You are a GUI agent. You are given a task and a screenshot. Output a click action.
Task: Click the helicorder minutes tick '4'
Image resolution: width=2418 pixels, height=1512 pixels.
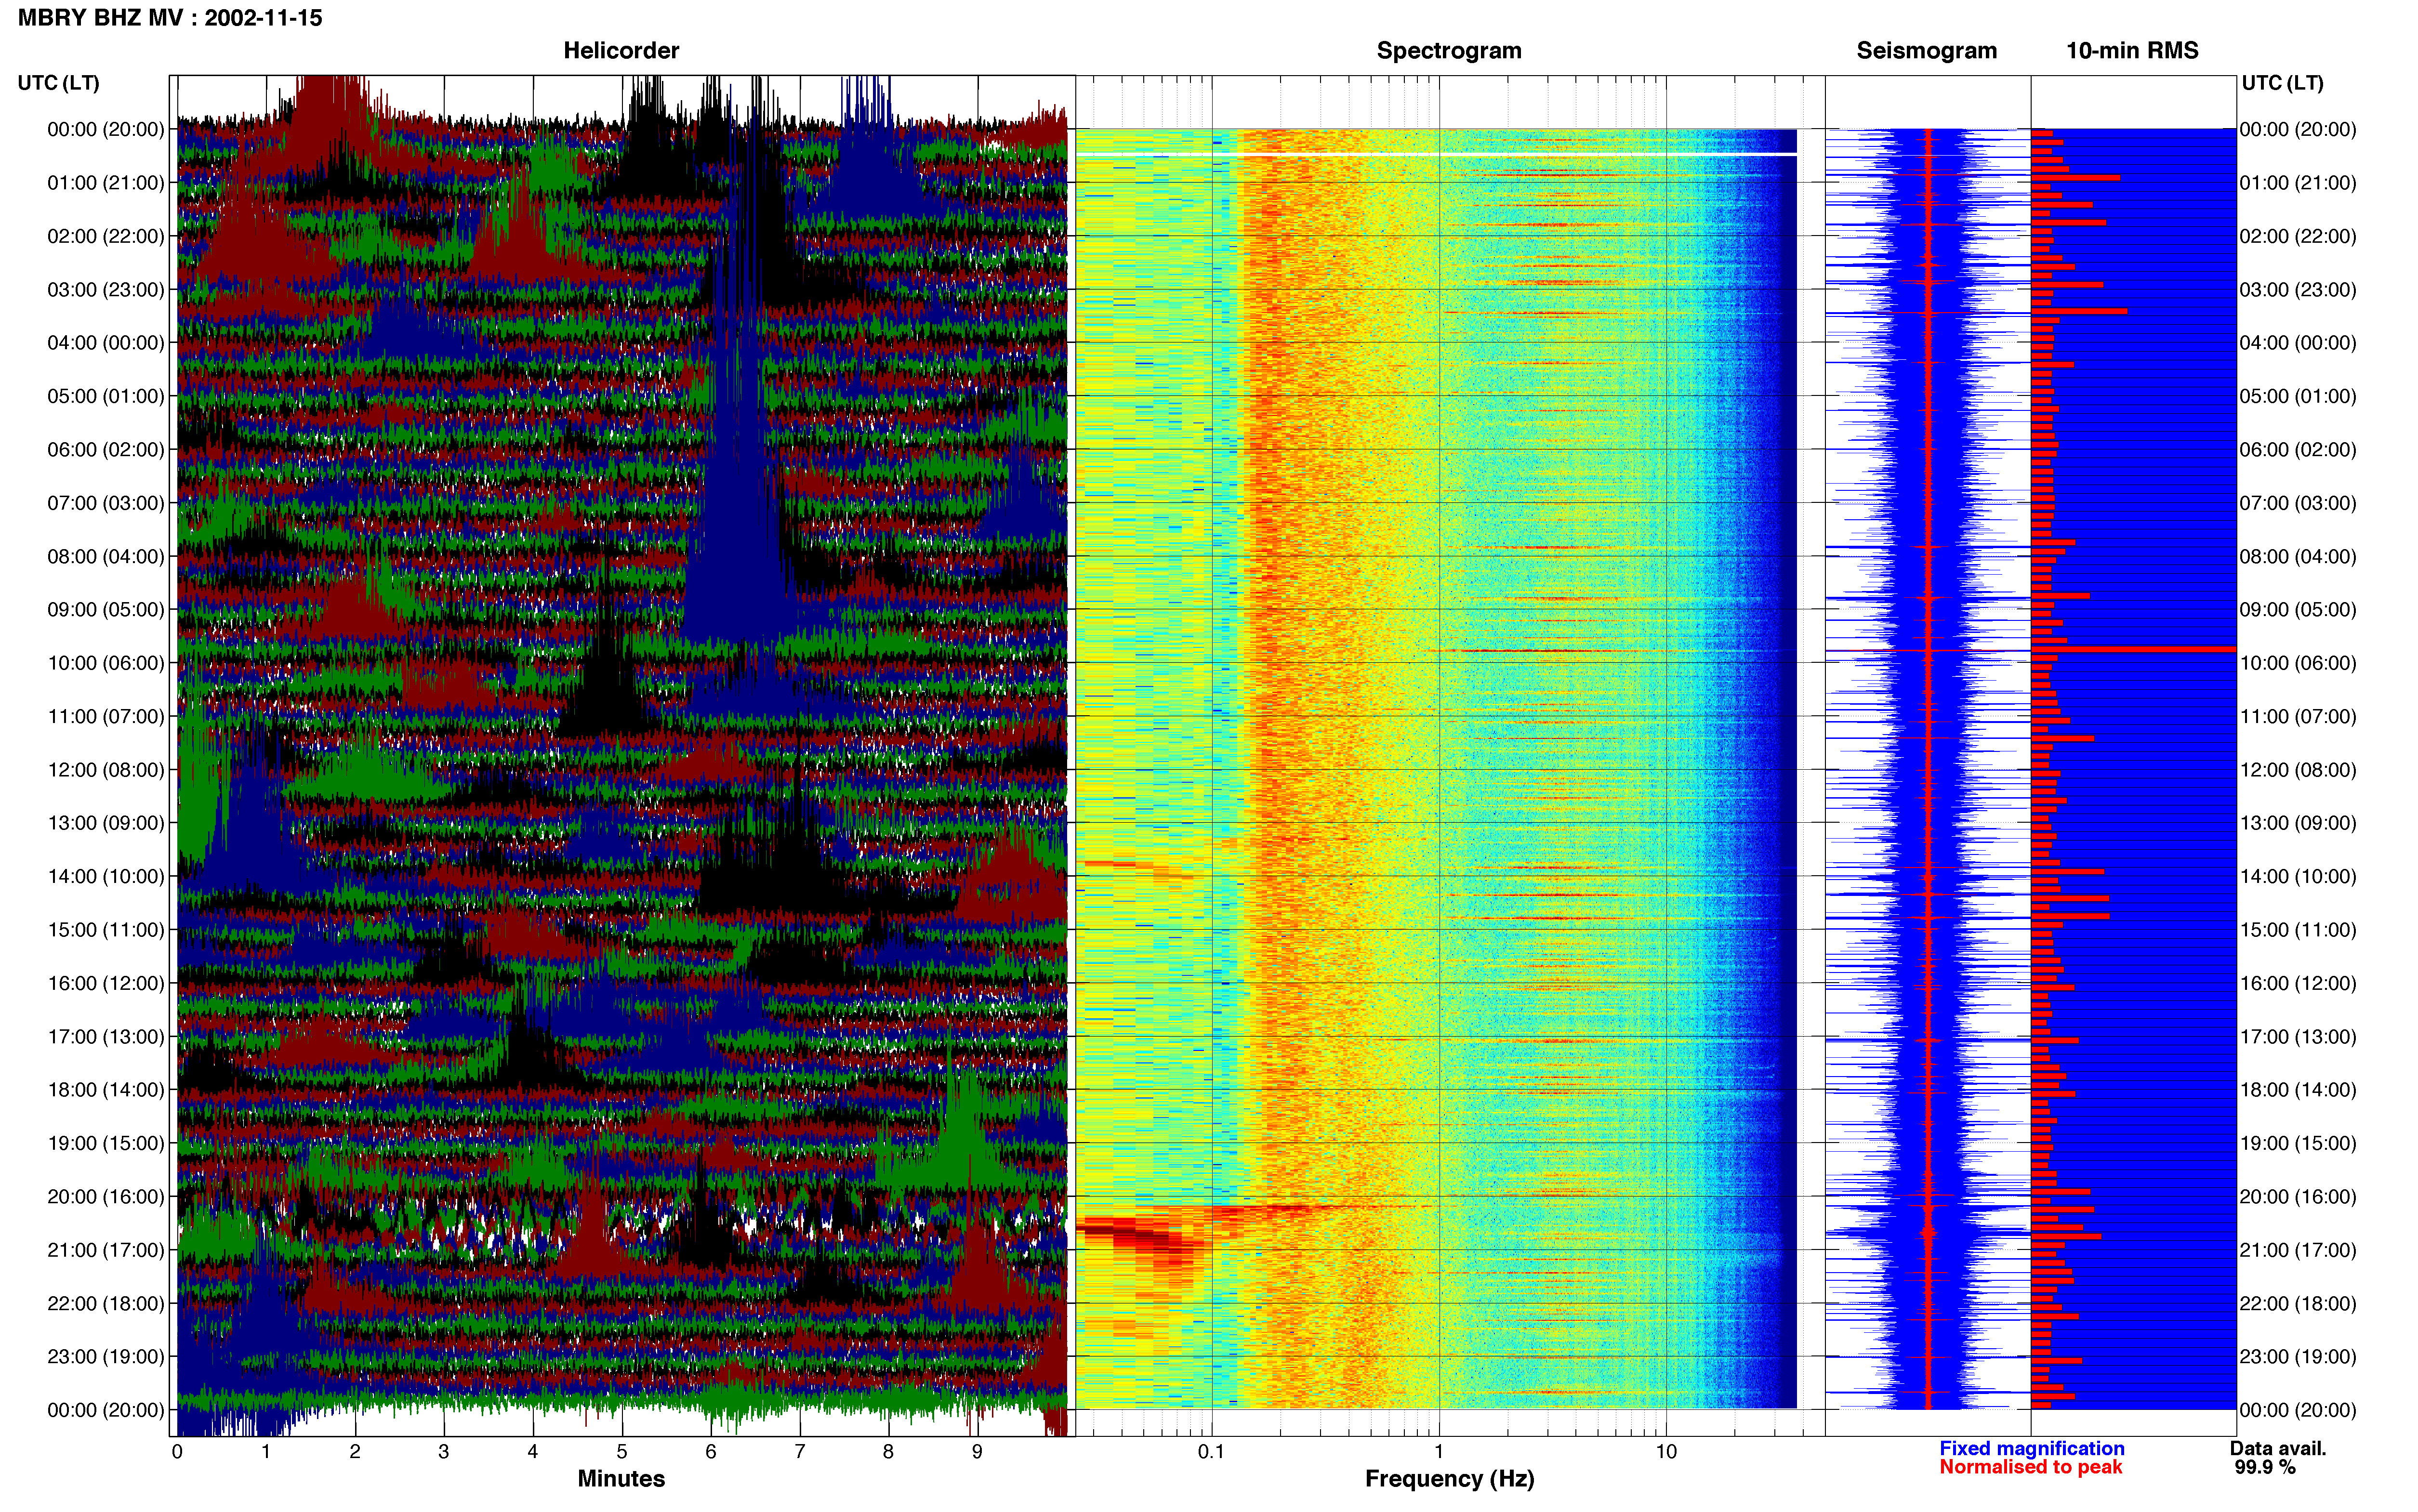533,1452
